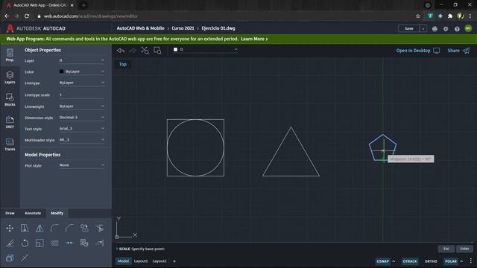Toggle OSNAP in status bar

point(382,261)
